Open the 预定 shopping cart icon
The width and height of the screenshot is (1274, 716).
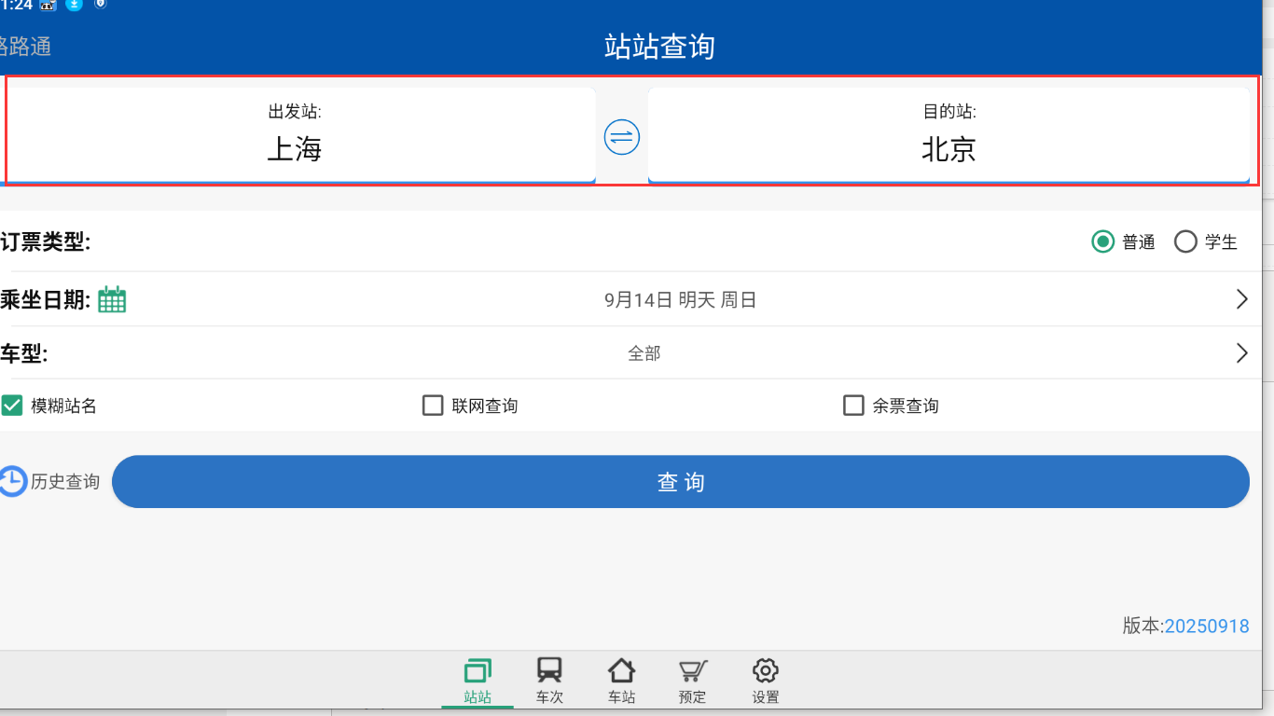point(693,670)
